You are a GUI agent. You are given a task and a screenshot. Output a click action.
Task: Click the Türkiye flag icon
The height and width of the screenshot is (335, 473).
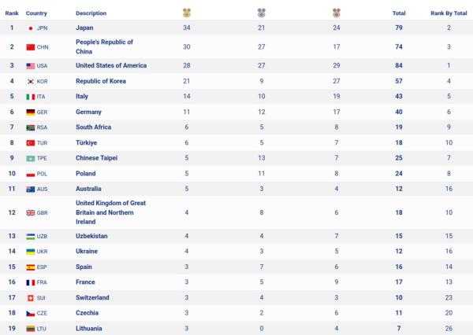pos(31,142)
